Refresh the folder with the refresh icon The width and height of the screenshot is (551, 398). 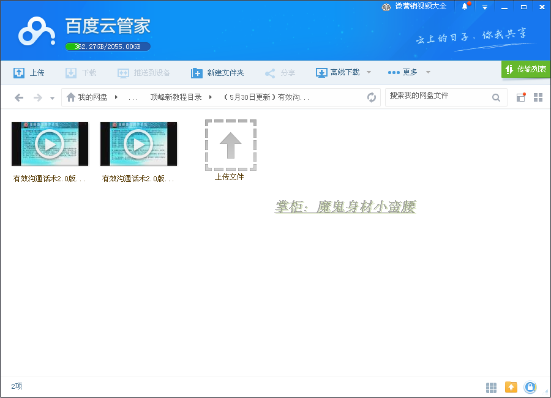(x=372, y=97)
